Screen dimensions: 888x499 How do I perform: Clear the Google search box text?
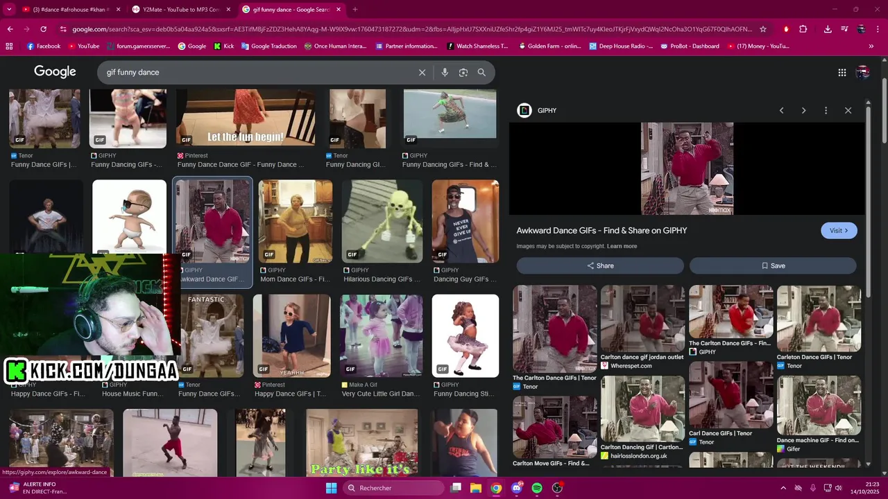click(422, 72)
